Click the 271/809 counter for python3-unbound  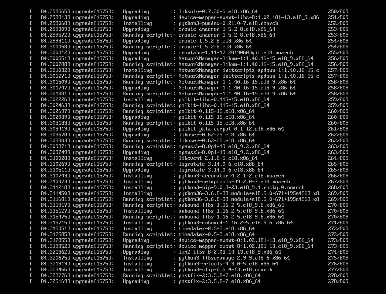(x=338, y=223)
